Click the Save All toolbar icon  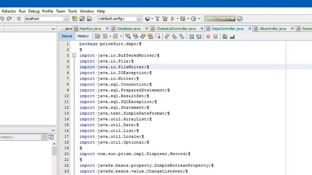pyautogui.click(x=89, y=18)
